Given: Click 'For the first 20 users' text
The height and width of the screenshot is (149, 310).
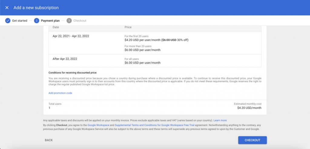Looking at the screenshot, I should point(137,36).
